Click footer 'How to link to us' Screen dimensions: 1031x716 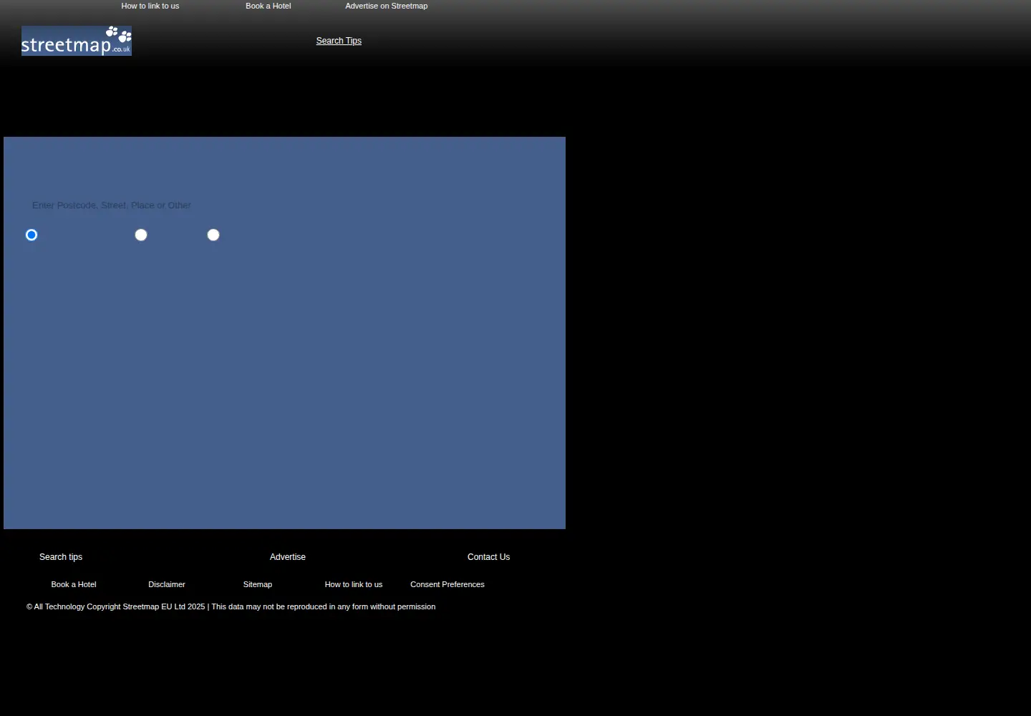(x=354, y=584)
